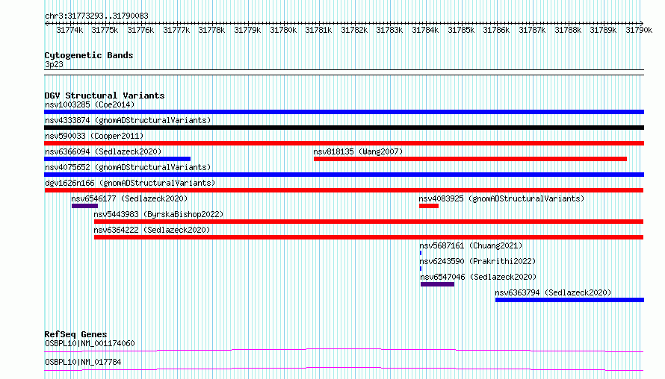Click the nsv4083925 short red bar
The height and width of the screenshot is (379, 665).
[429, 206]
